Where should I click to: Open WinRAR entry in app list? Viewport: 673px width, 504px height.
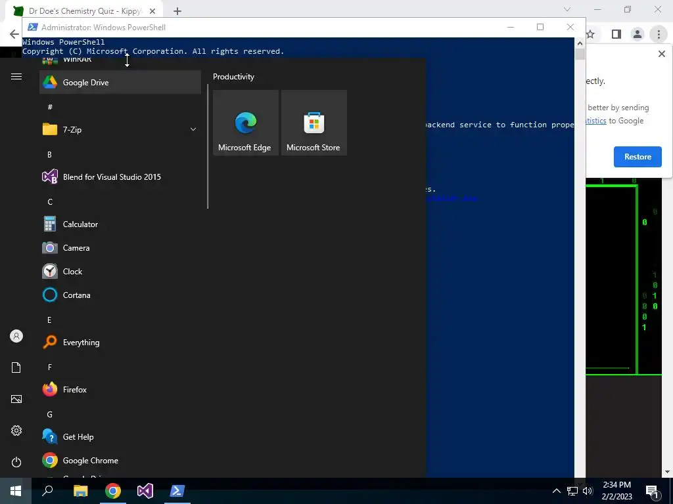120,61
